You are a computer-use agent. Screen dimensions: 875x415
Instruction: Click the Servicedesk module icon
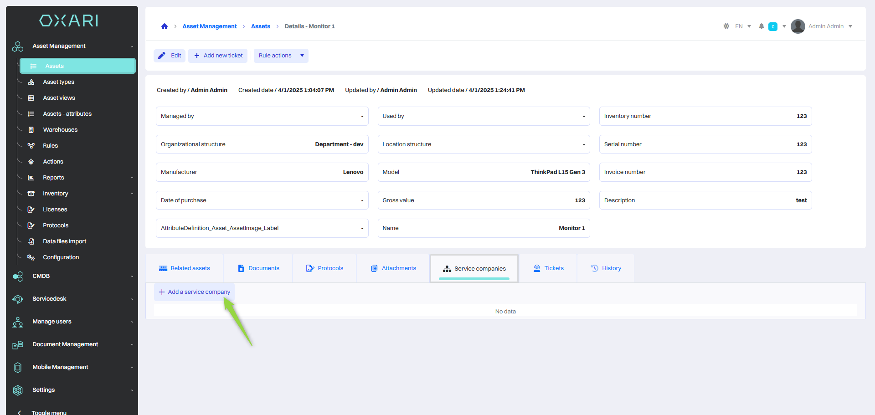click(18, 299)
